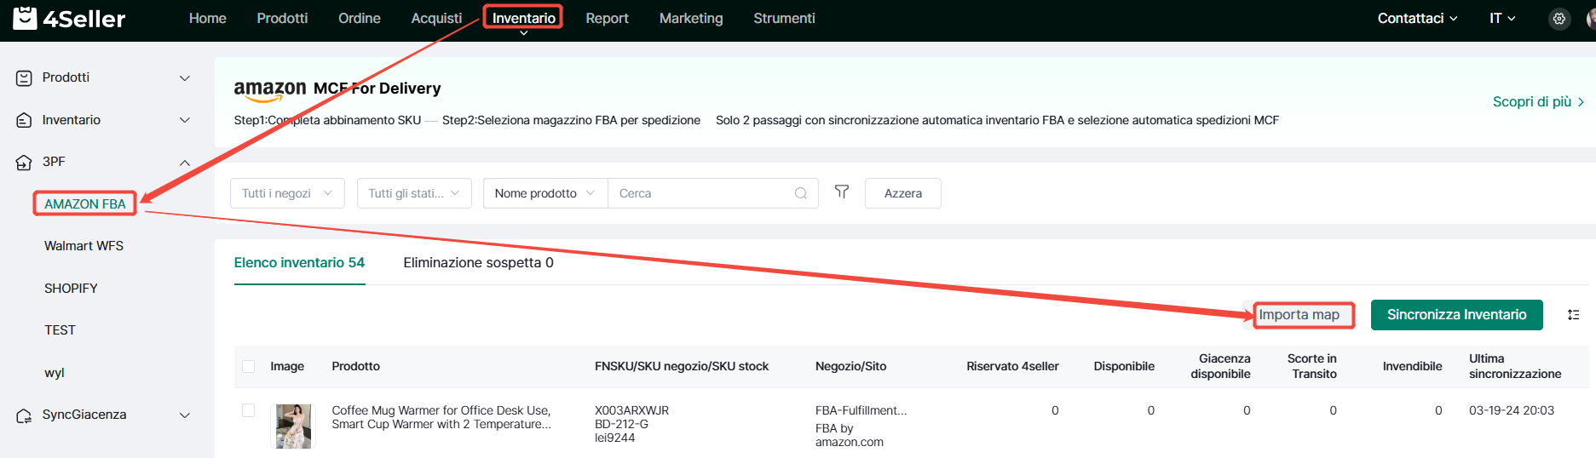Click the Prodotti sidebar icon
1596x458 pixels.
tap(24, 77)
